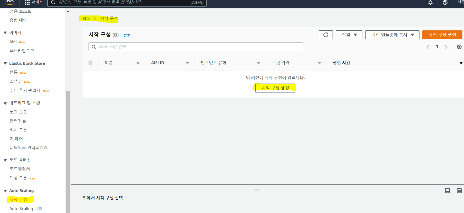Open 키 페어 in sidebar
Image resolution: width=464 pixels, height=213 pixels.
coord(16,139)
